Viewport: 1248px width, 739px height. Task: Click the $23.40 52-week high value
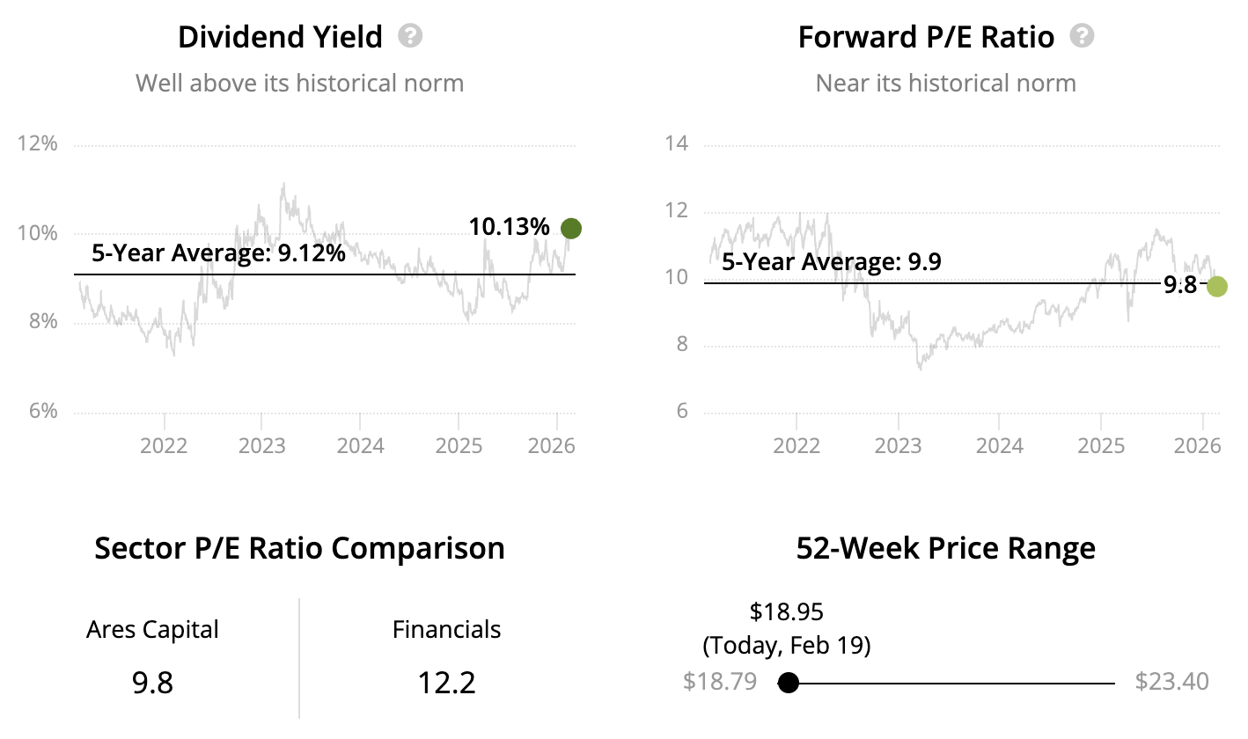click(x=1171, y=682)
